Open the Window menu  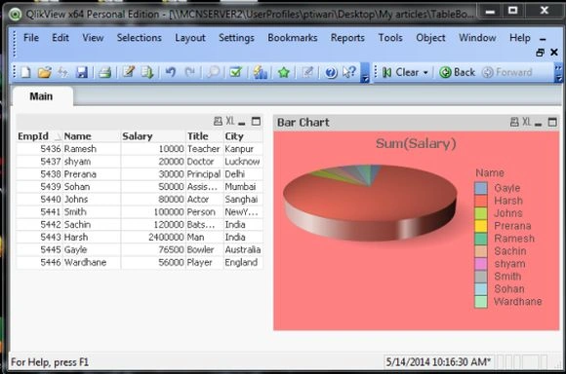click(477, 38)
